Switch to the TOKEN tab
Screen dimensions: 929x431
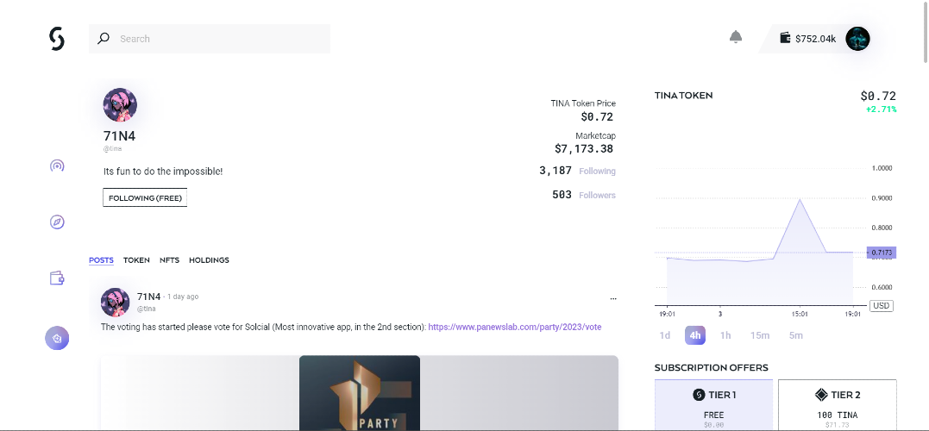(136, 260)
